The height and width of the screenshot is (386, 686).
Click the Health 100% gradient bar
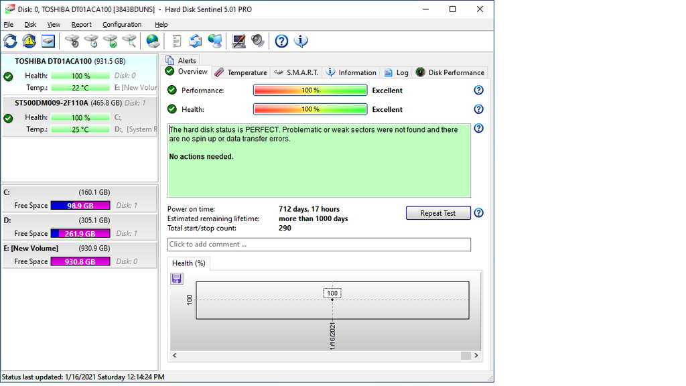310,109
